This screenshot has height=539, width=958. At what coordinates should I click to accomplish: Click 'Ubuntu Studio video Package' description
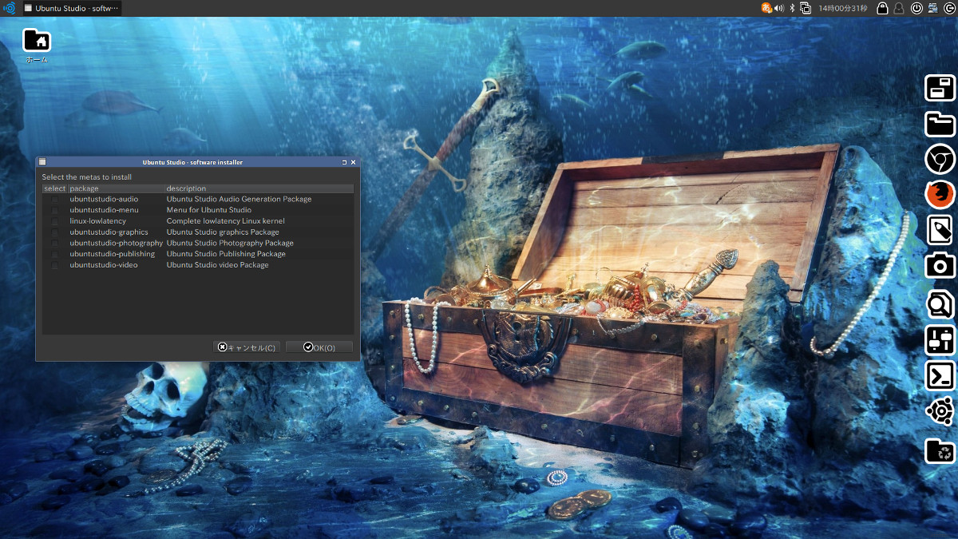click(217, 265)
